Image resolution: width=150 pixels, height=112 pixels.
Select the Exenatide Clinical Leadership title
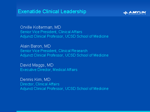pos(52,12)
